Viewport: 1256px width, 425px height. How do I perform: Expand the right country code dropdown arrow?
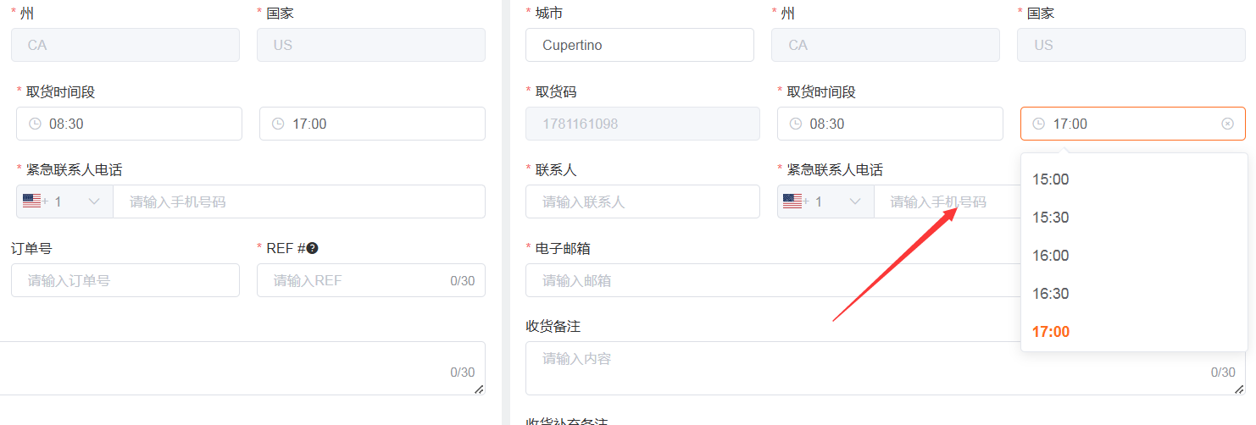pos(855,201)
